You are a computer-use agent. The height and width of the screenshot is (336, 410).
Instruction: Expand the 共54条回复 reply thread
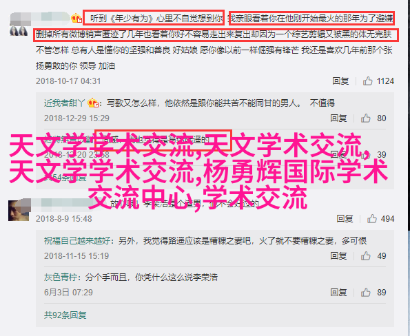tap(65, 178)
